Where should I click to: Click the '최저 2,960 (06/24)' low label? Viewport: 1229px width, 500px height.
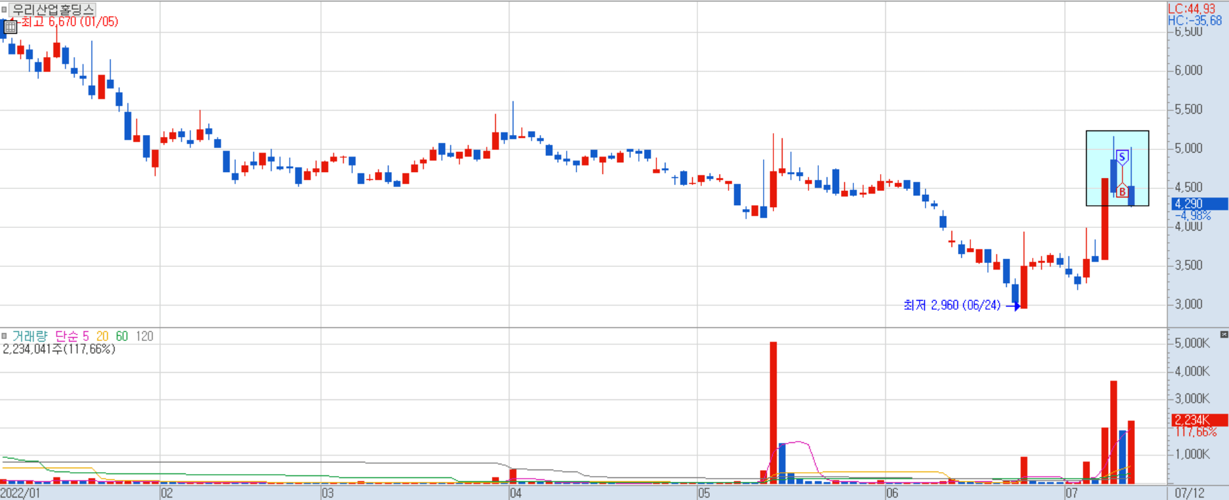coord(952,305)
